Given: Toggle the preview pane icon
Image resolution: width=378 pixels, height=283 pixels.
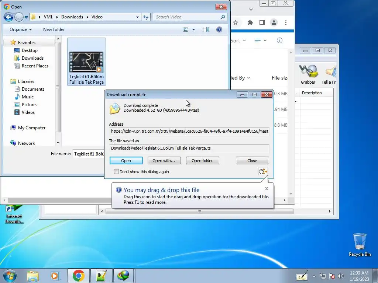Looking at the screenshot, I should pos(206,29).
